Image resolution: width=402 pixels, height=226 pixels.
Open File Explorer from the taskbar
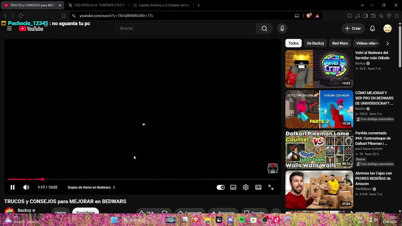[x=207, y=220]
